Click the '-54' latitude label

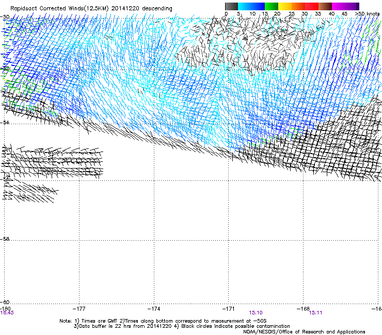pos(5,122)
